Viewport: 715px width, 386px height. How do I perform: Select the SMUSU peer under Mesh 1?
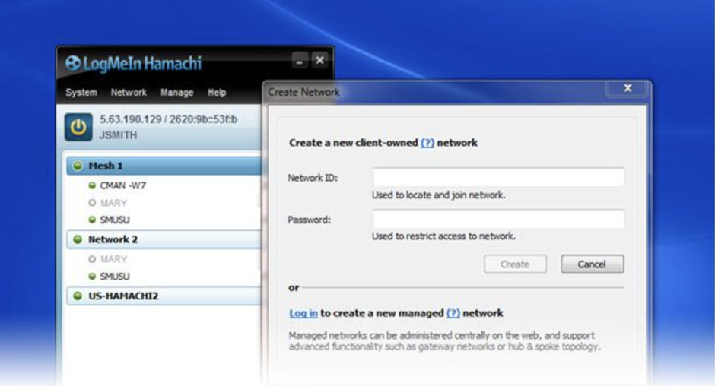[115, 220]
